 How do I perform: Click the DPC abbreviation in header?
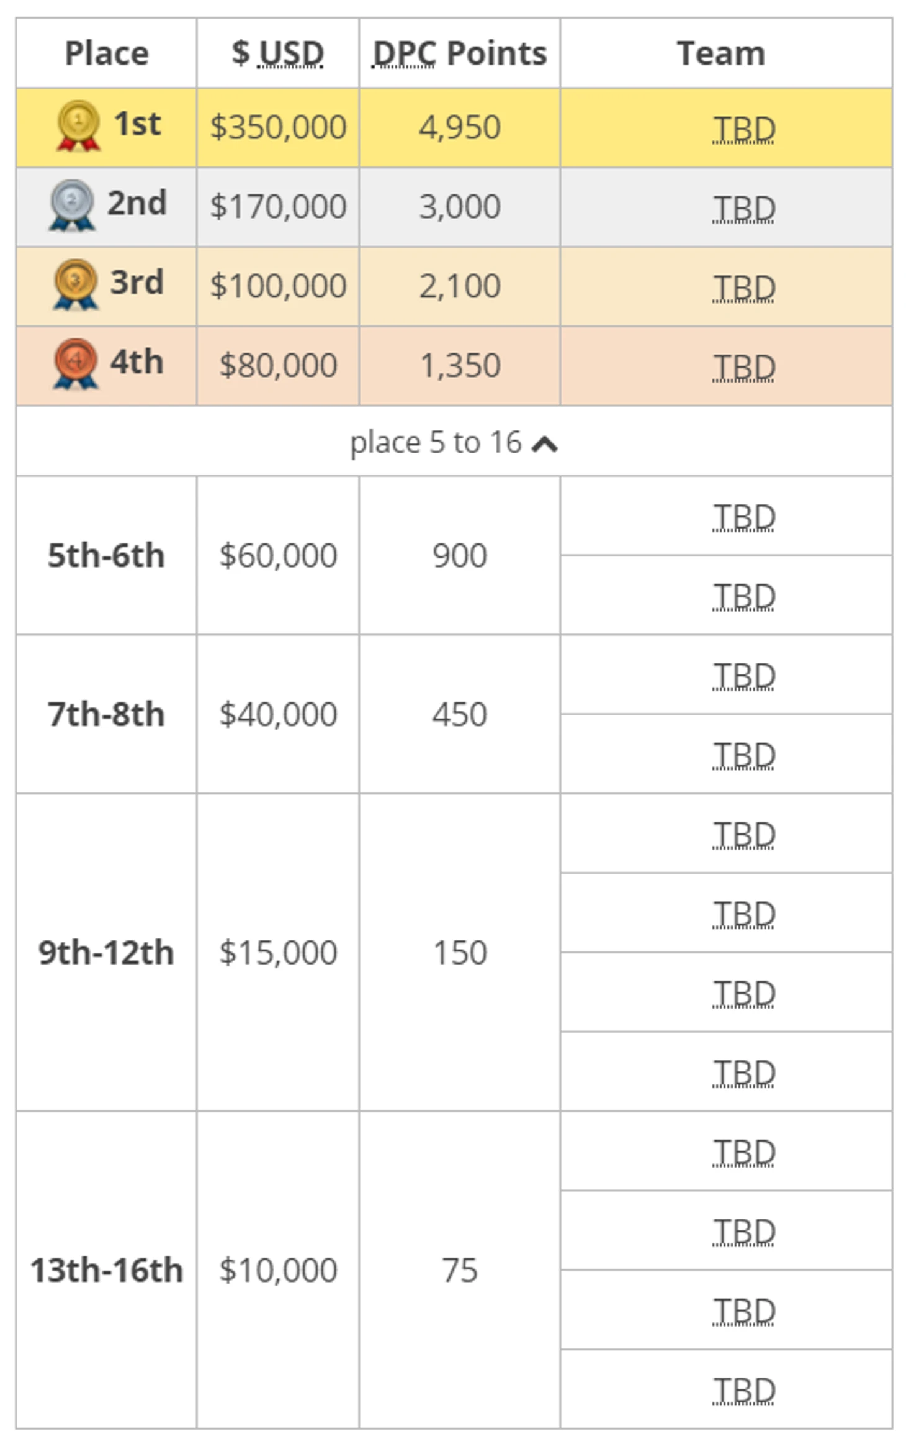(x=403, y=53)
